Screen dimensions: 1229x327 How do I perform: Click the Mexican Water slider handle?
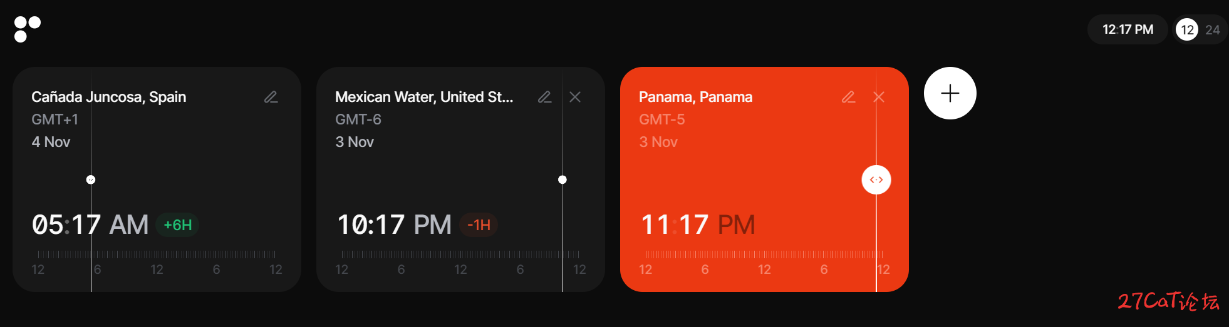point(563,179)
